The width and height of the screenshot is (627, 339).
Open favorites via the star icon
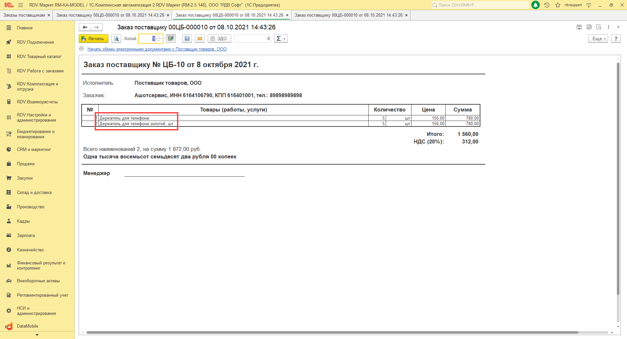pos(558,5)
